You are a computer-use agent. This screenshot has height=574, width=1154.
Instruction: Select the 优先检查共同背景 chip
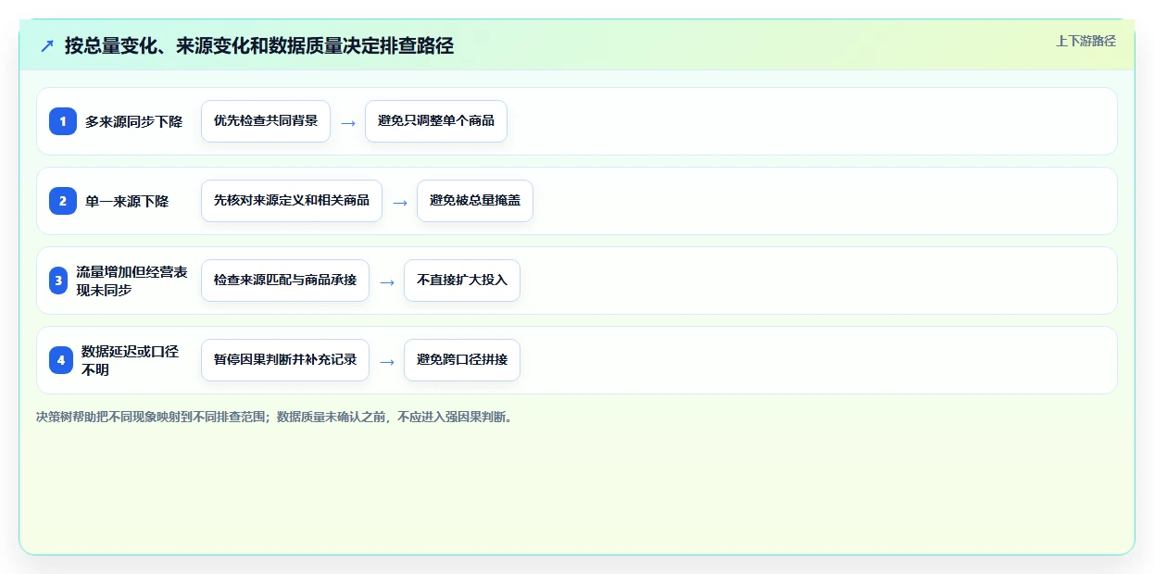[x=266, y=121]
